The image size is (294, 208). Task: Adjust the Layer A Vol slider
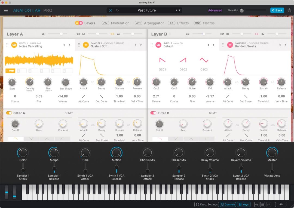pos(58,34)
